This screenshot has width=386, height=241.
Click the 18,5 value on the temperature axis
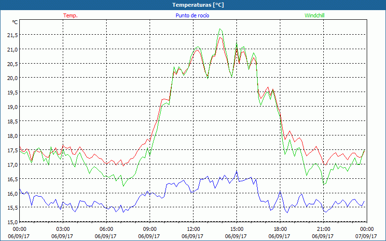[13, 121]
